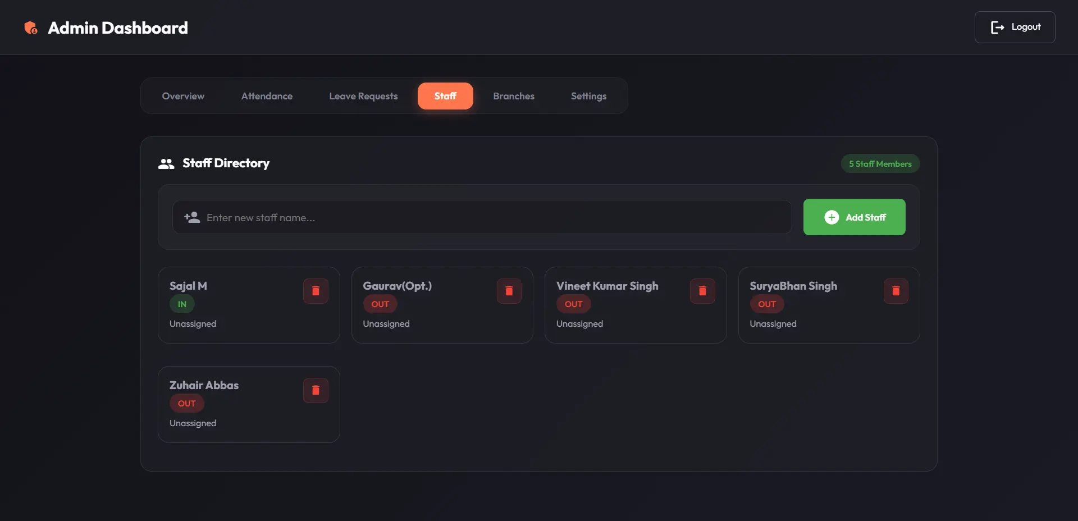The image size is (1078, 521).
Task: Click the add-person icon in name field
Action: [192, 217]
